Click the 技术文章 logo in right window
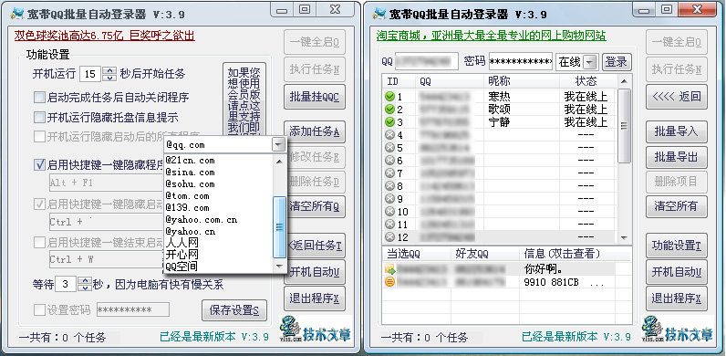The height and width of the screenshot is (356, 726). pyautogui.click(x=678, y=330)
